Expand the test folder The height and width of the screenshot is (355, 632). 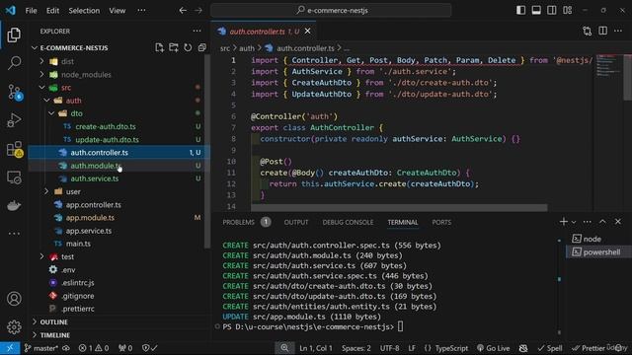click(41, 256)
